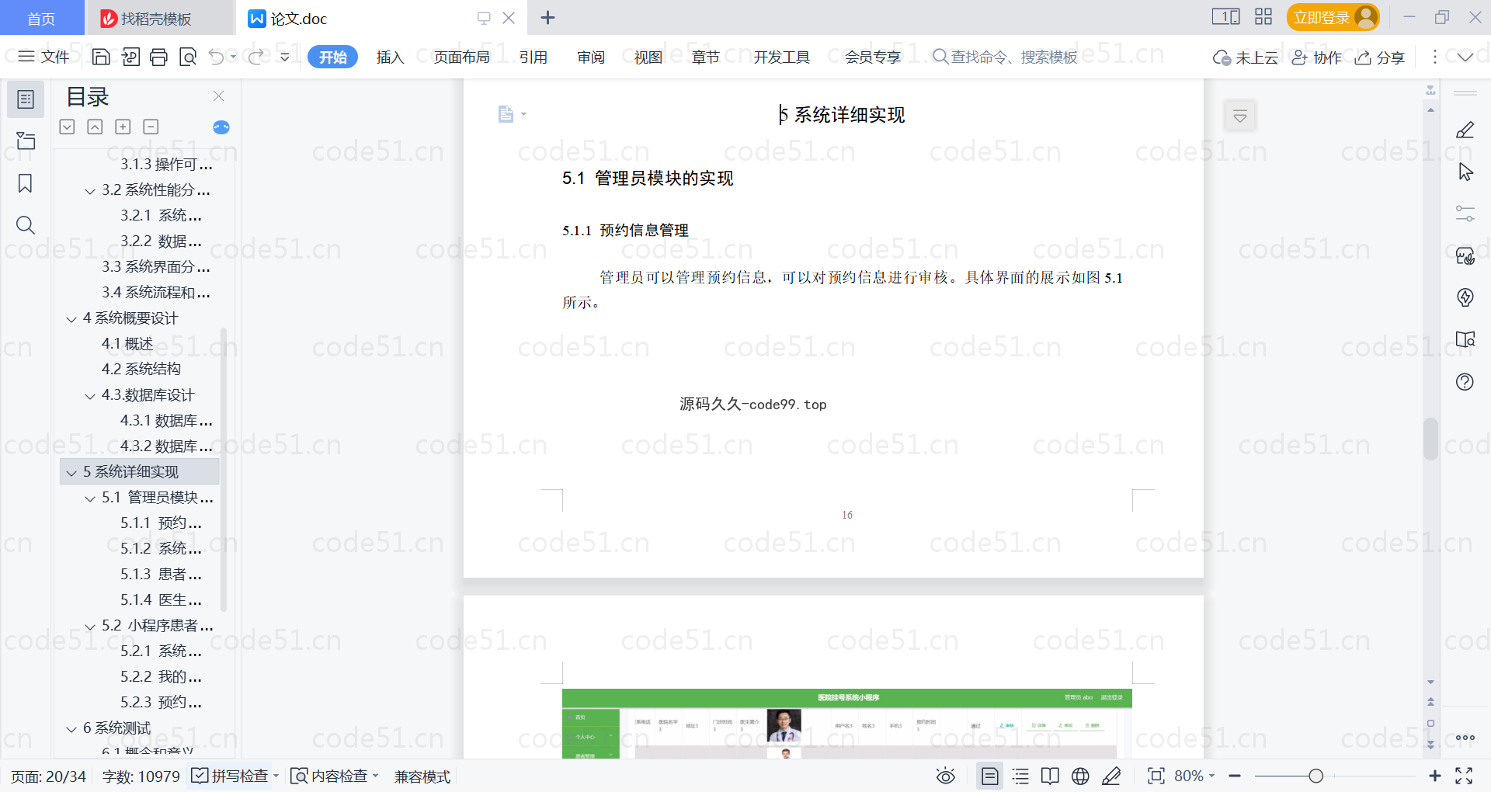Collapse the '5.1 管理员模块...' outline node
The height and width of the screenshot is (792, 1491).
pos(90,498)
